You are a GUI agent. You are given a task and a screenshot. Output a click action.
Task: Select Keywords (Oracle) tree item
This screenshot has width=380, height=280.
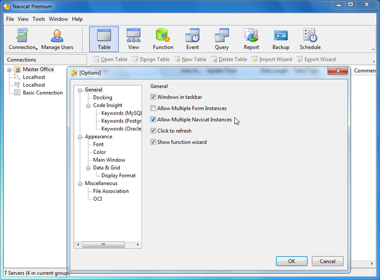(x=122, y=129)
